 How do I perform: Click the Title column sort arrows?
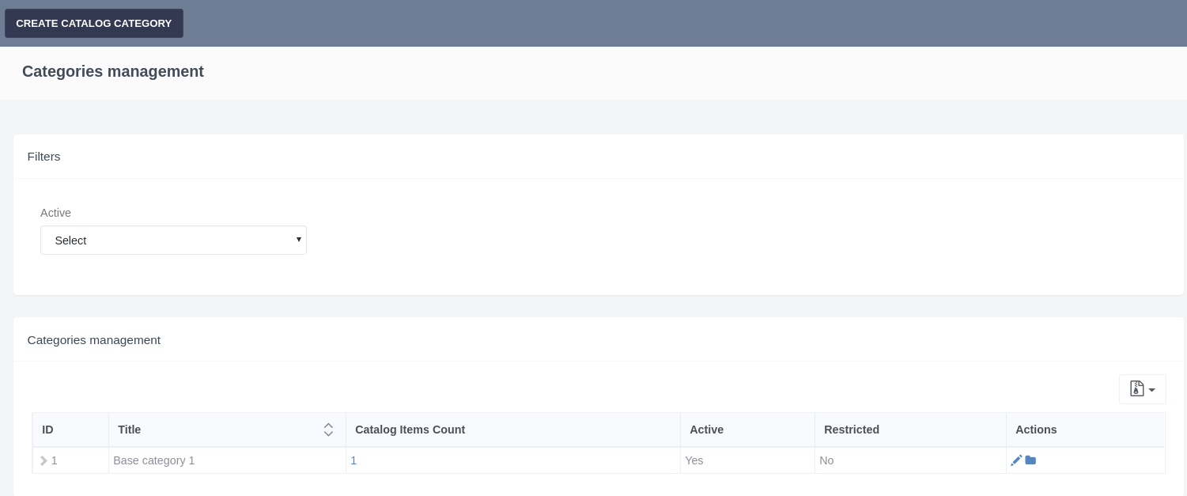tap(328, 430)
